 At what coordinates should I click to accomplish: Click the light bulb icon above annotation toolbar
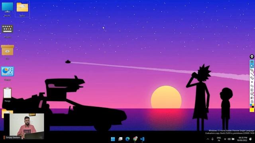(252, 56)
